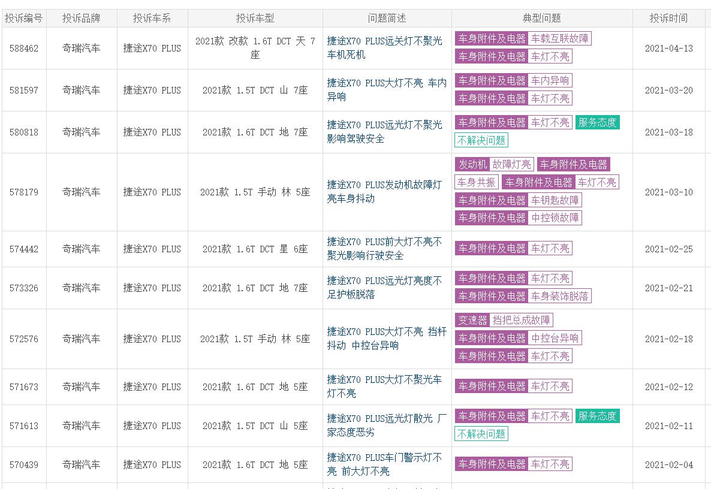Select date 2021-02-11
The height and width of the screenshot is (489, 711).
pyautogui.click(x=669, y=426)
